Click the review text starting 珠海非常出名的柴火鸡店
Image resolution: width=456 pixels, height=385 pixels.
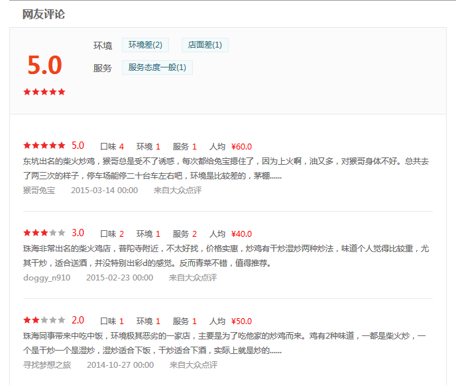point(226,256)
